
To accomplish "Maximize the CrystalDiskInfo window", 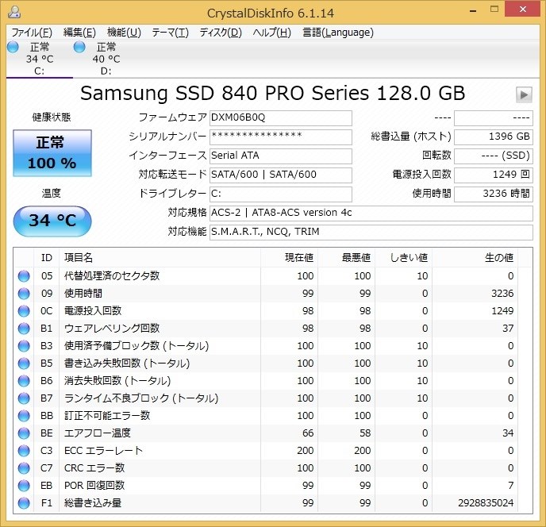I will click(x=494, y=10).
